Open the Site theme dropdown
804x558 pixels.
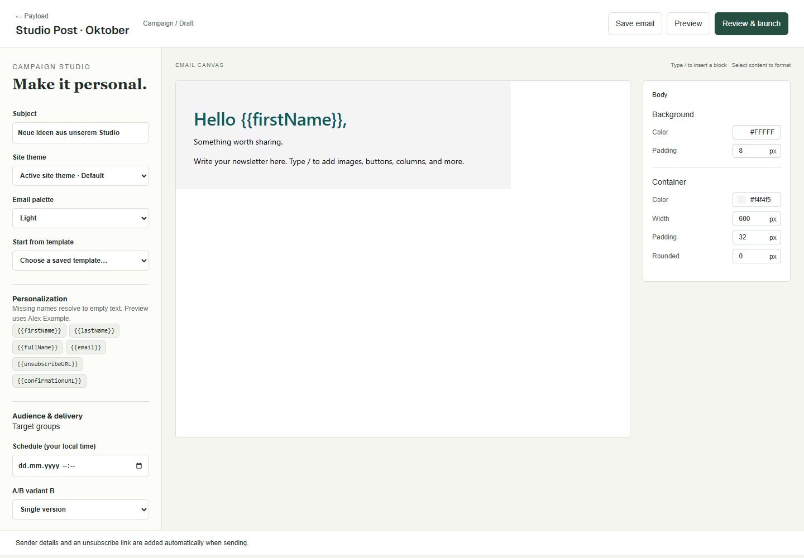80,176
